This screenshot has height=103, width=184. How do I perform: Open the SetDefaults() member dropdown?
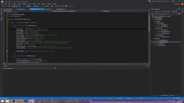coord(125,11)
